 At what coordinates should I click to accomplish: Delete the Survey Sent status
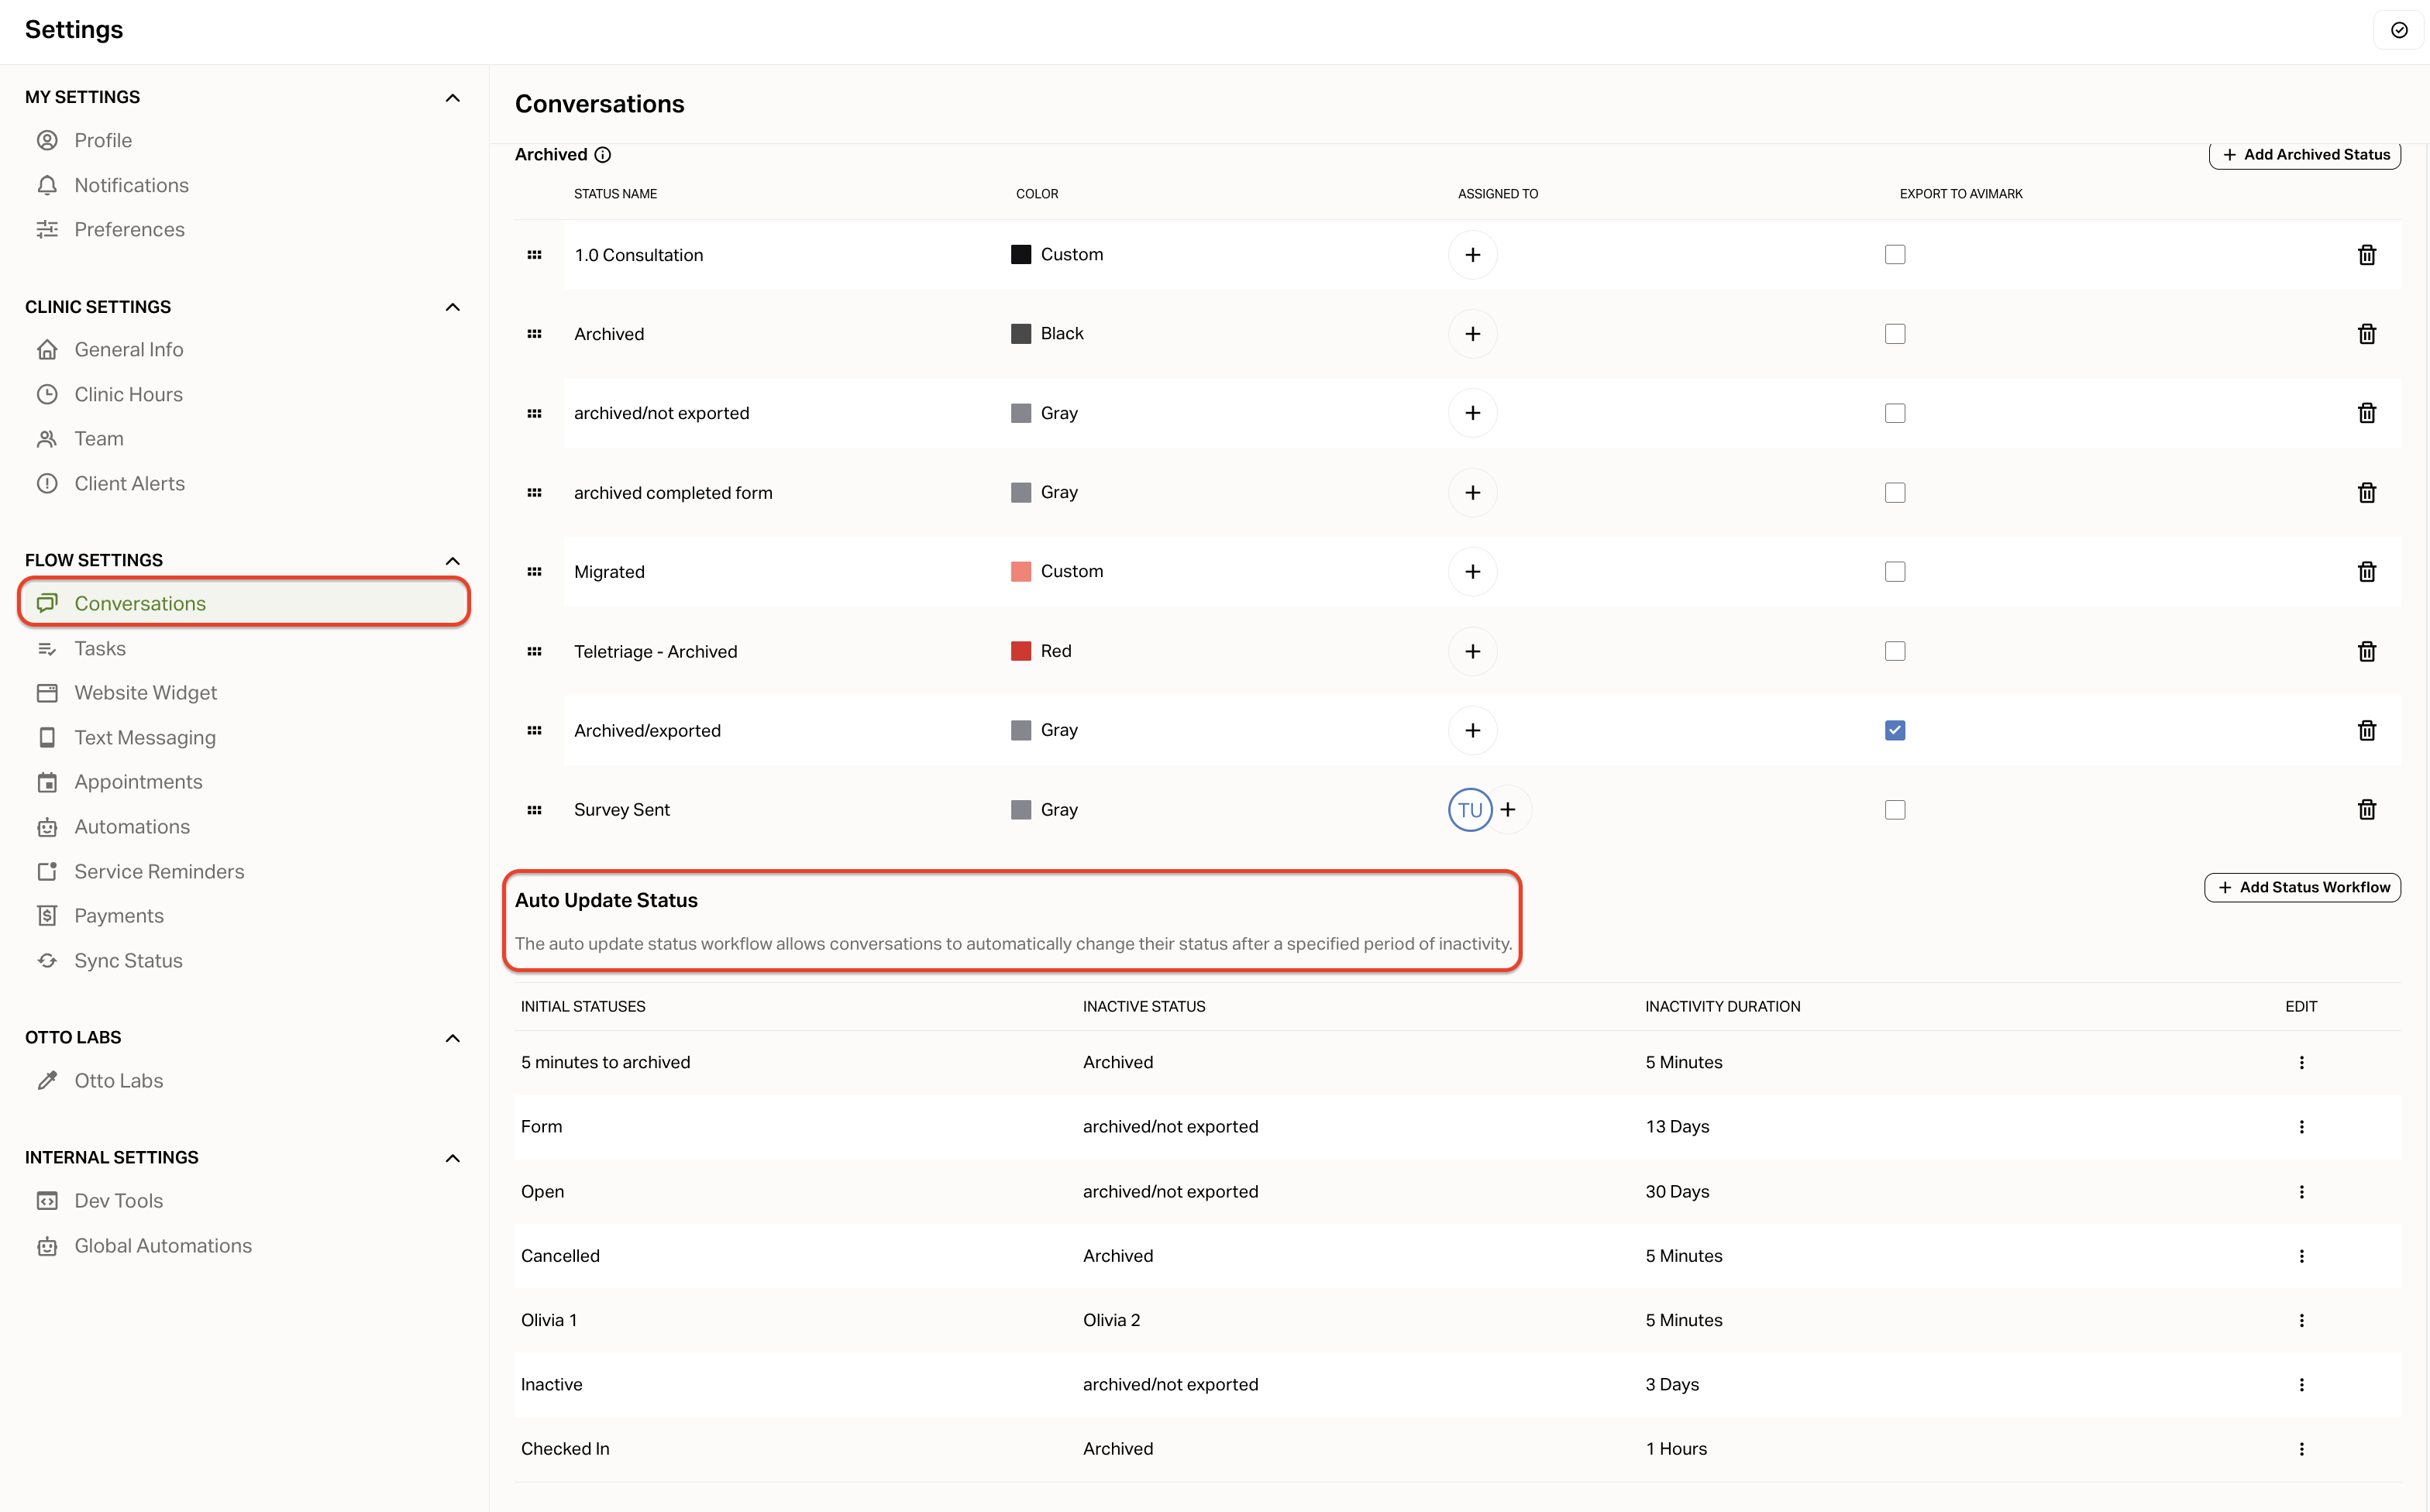[2366, 810]
